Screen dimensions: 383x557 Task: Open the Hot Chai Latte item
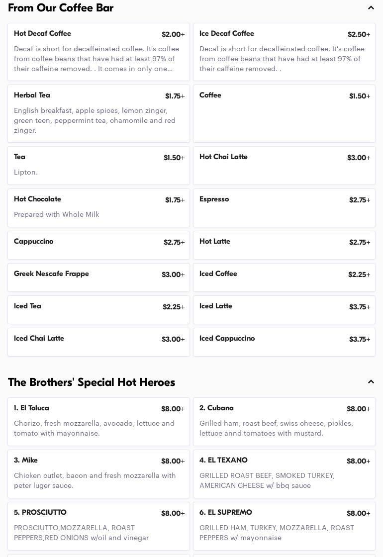click(284, 165)
